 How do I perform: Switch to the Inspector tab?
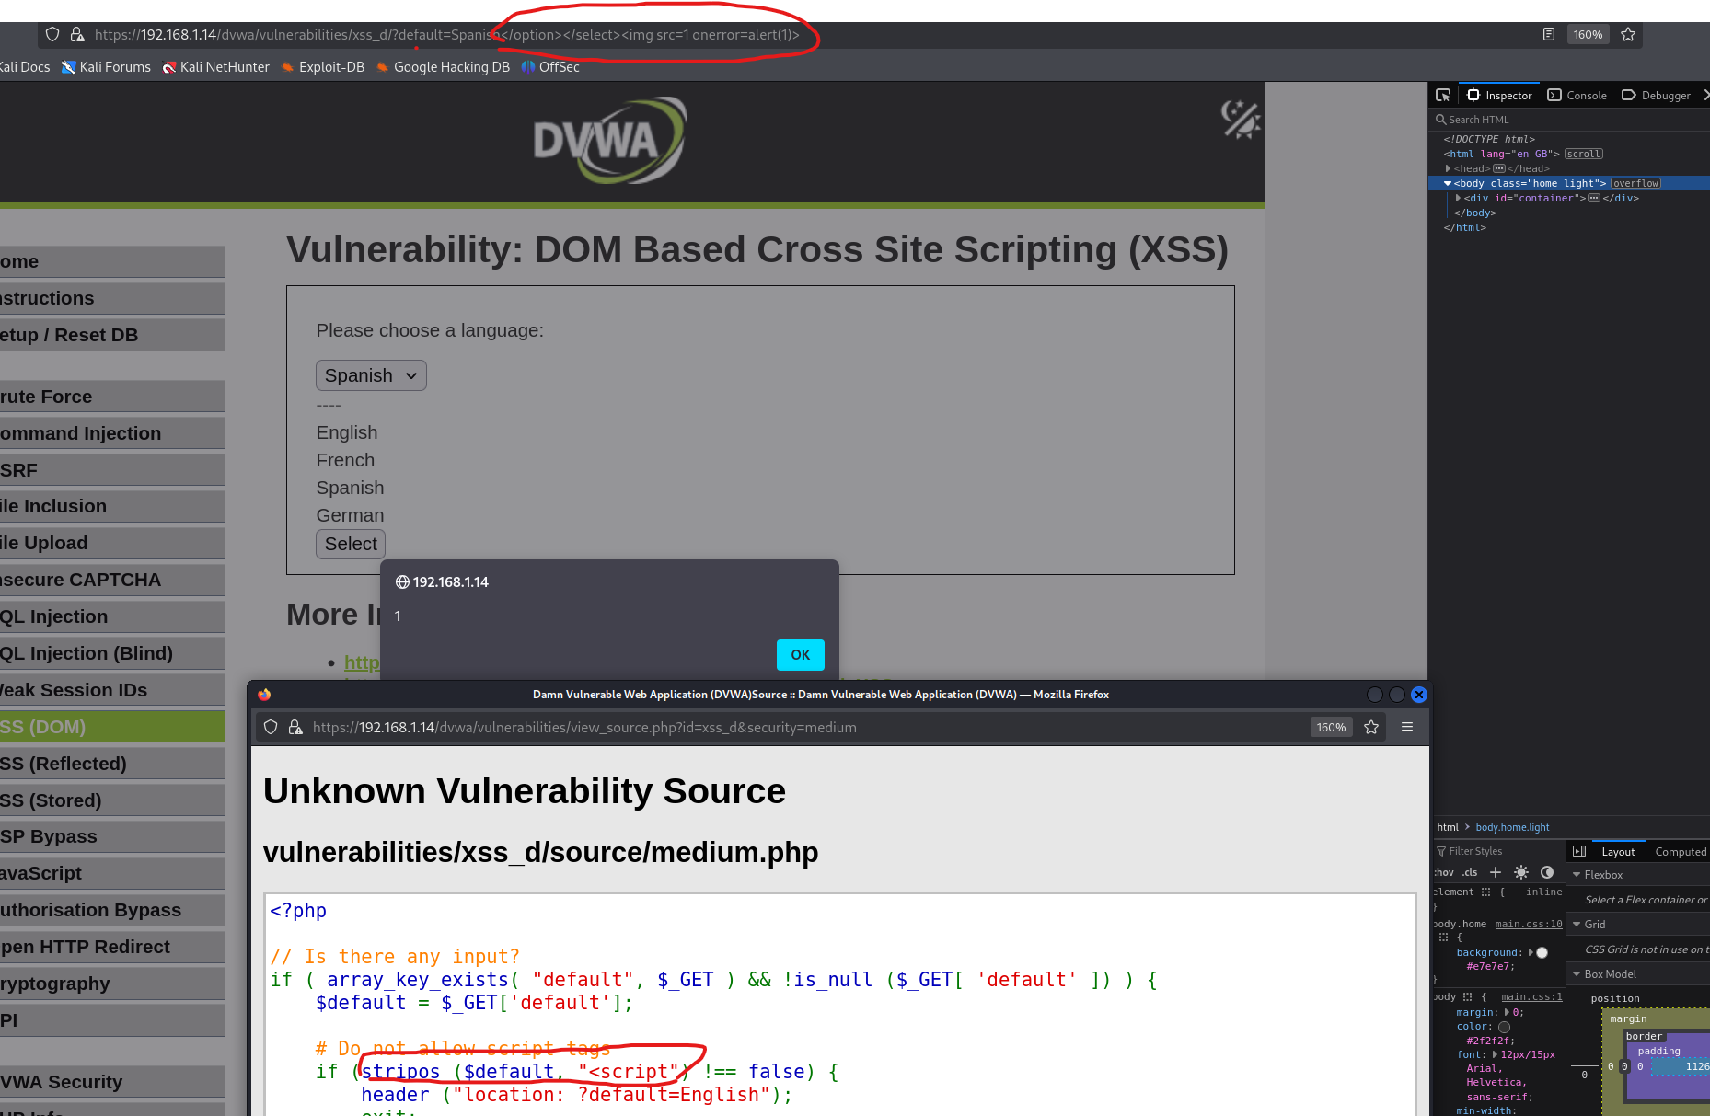point(1500,95)
